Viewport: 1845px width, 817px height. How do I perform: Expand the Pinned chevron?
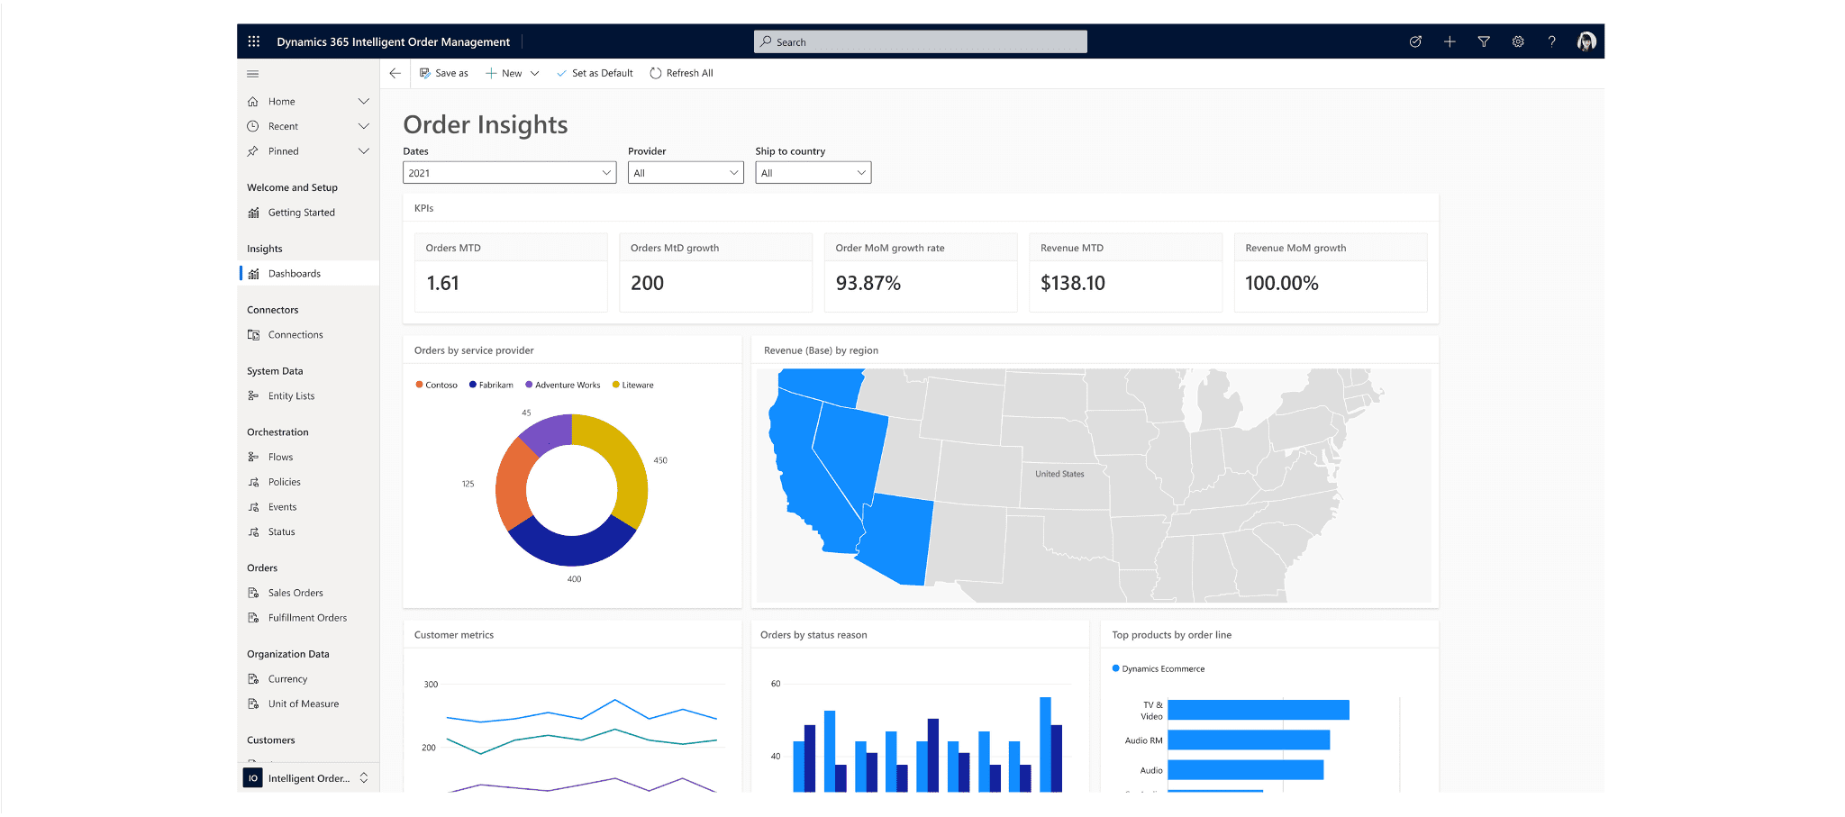point(364,151)
